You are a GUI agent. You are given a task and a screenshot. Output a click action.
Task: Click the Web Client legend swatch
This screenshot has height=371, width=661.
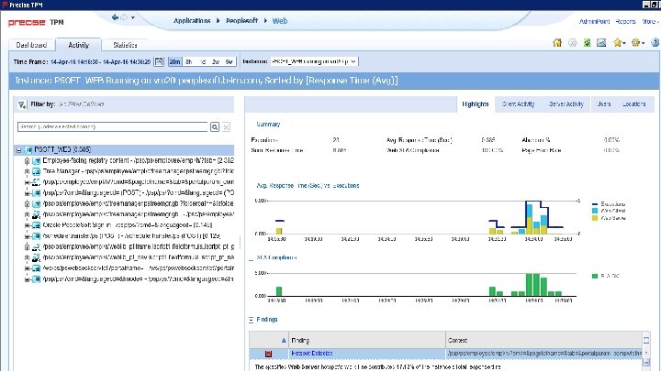(x=595, y=211)
